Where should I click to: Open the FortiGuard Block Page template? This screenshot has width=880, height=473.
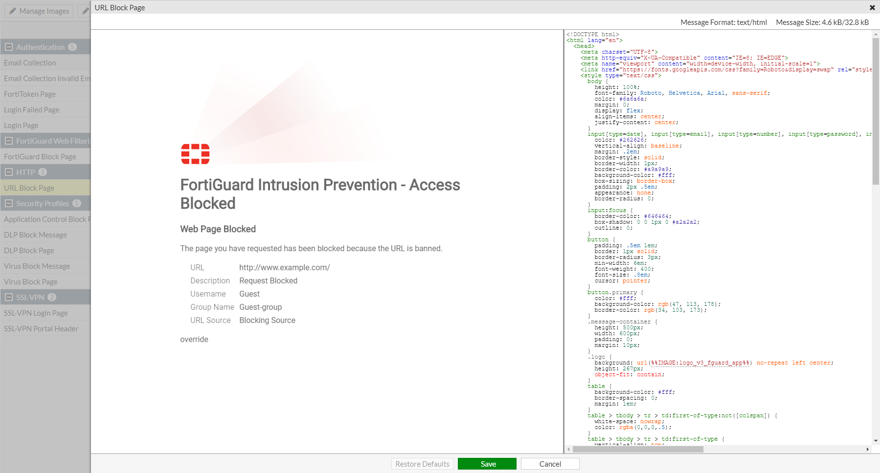point(40,156)
